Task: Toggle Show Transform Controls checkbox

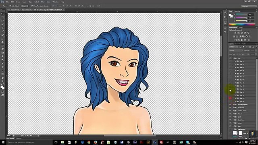Action: [32, 6]
